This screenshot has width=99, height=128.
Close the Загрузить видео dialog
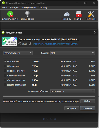[95, 33]
